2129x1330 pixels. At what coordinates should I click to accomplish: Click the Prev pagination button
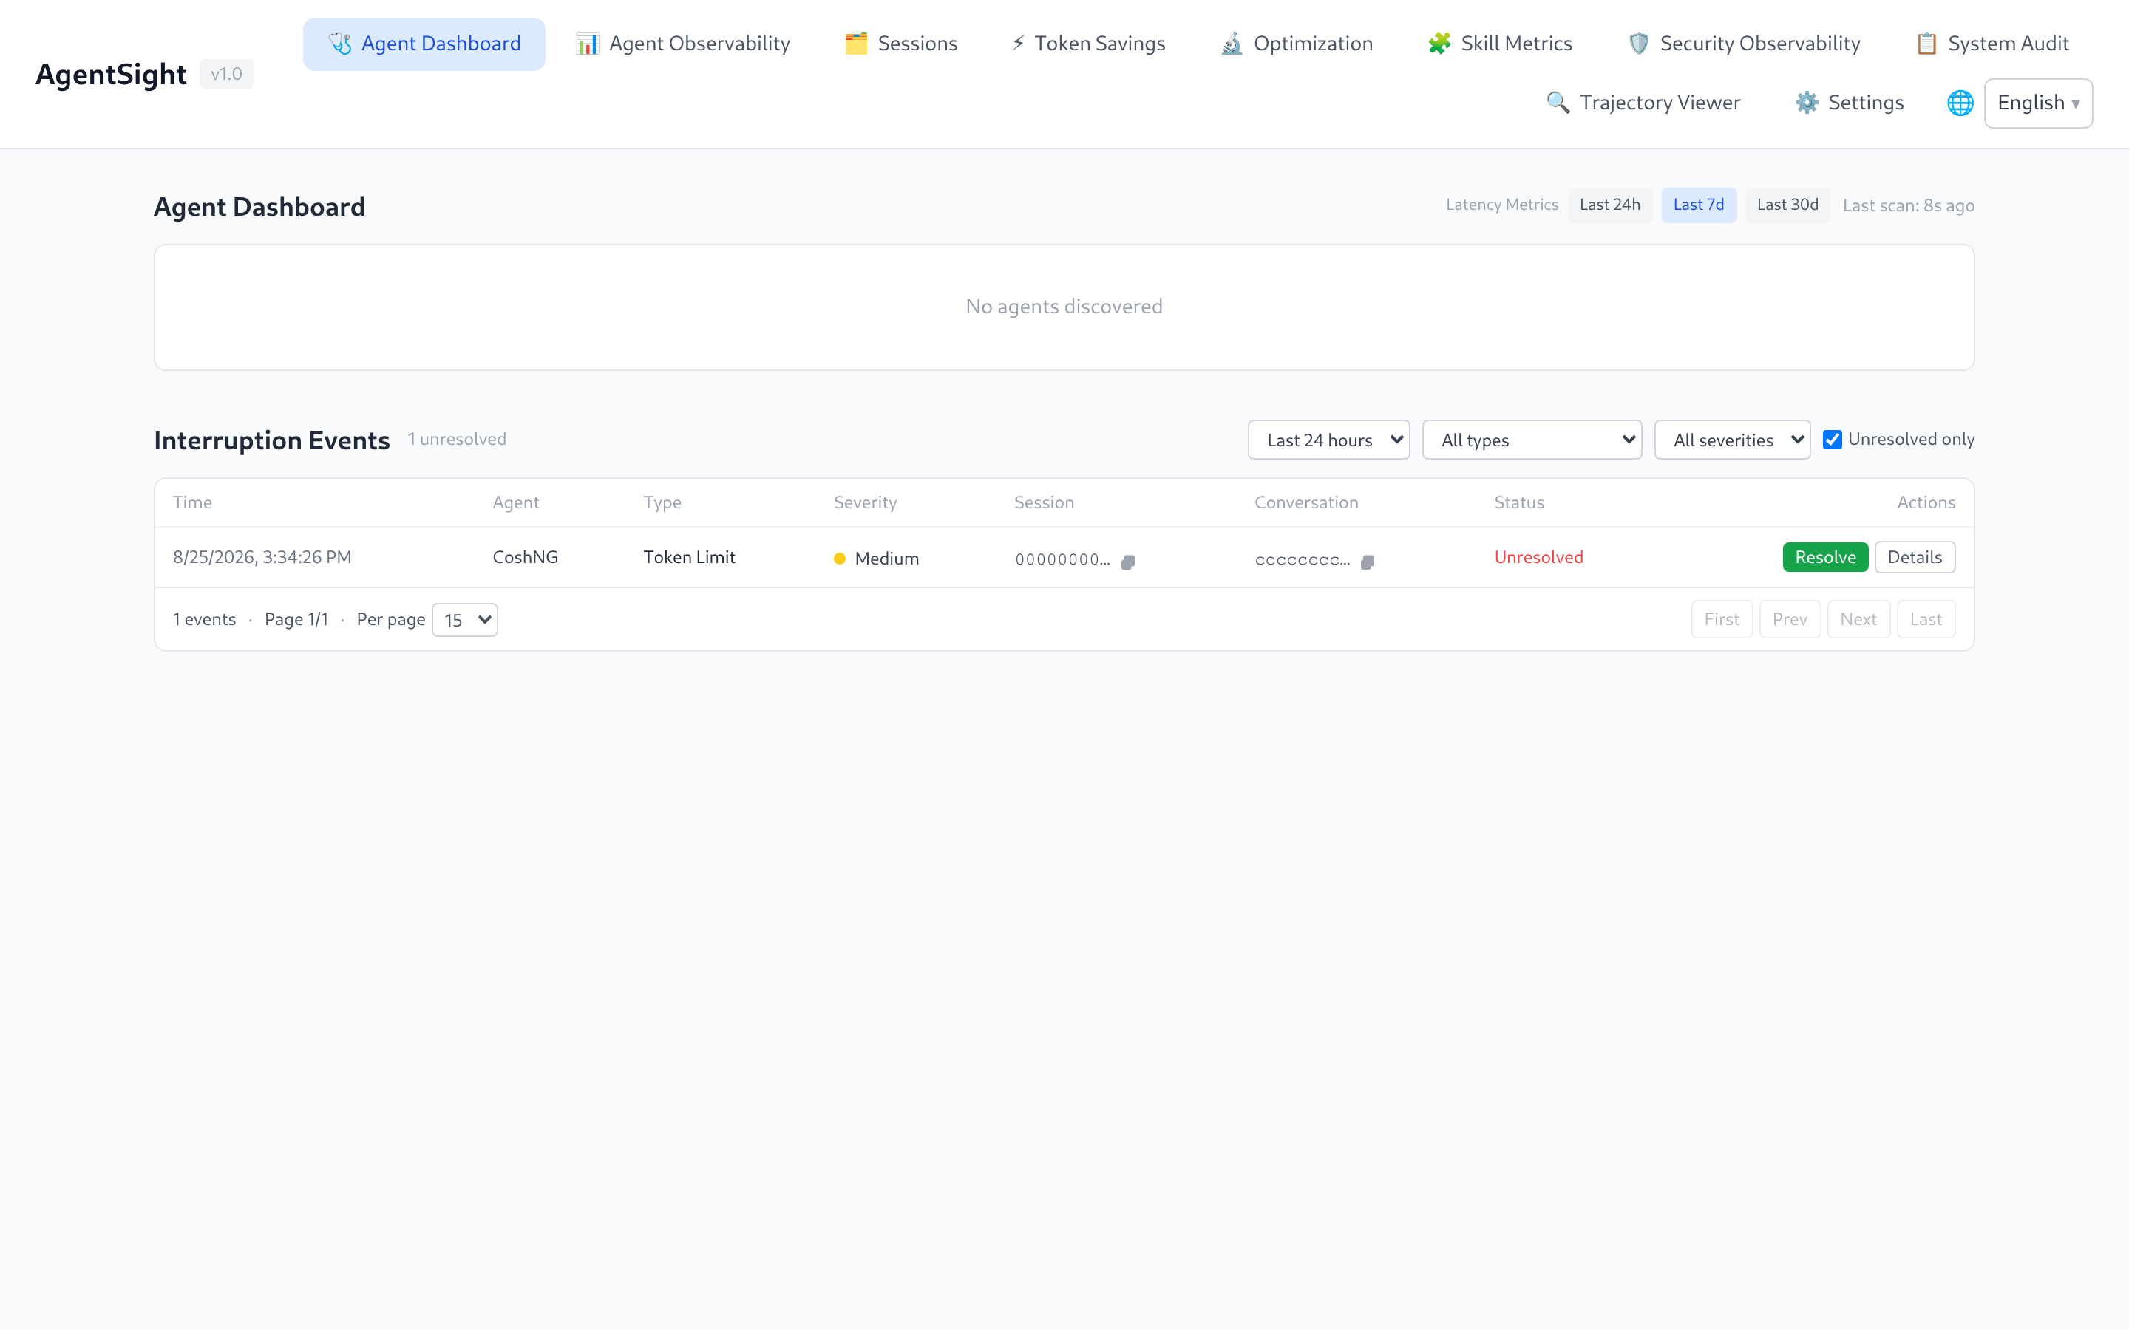click(x=1790, y=619)
